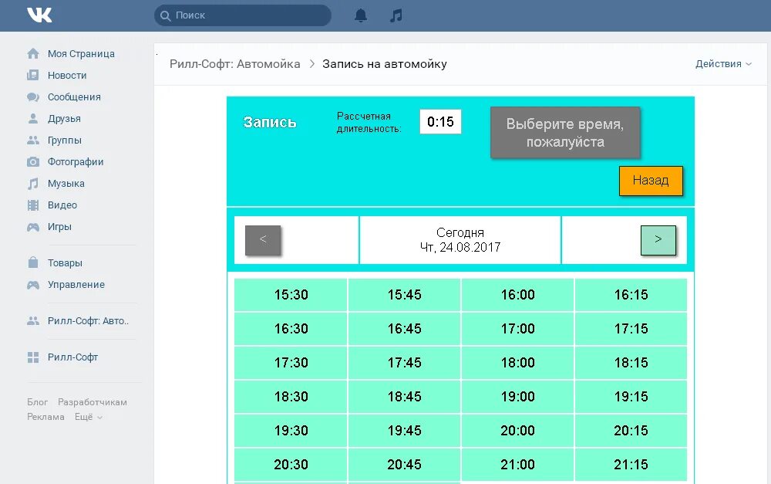Screen dimensions: 771x484
Task: Open Группы in the sidebar
Action: click(x=65, y=140)
